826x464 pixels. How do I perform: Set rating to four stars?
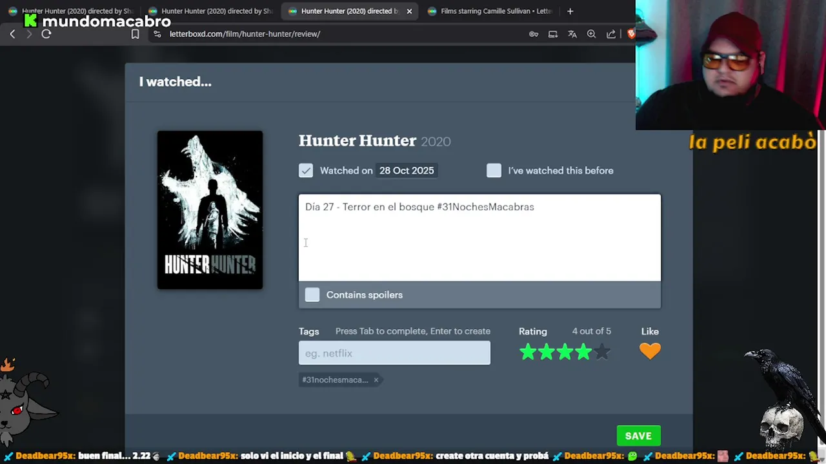(x=583, y=352)
